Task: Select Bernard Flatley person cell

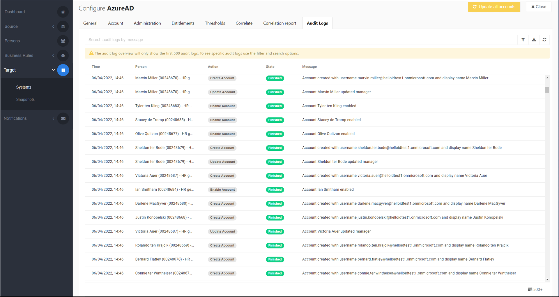Action: pyautogui.click(x=164, y=259)
